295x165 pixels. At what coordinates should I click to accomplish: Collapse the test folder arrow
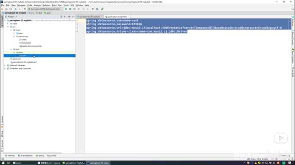(11, 49)
